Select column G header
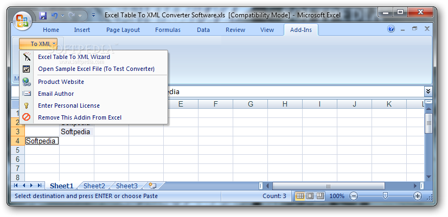This screenshot has height=217, width=448. (251, 104)
